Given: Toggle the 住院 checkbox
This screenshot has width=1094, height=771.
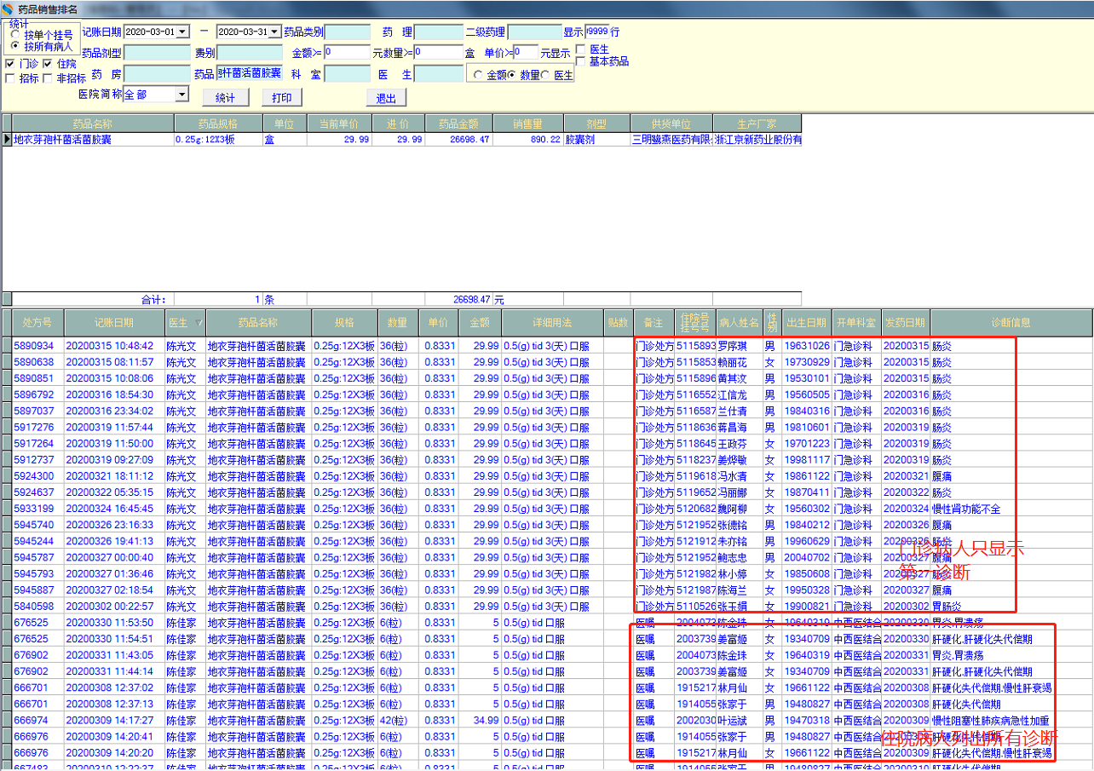Looking at the screenshot, I should click(48, 64).
